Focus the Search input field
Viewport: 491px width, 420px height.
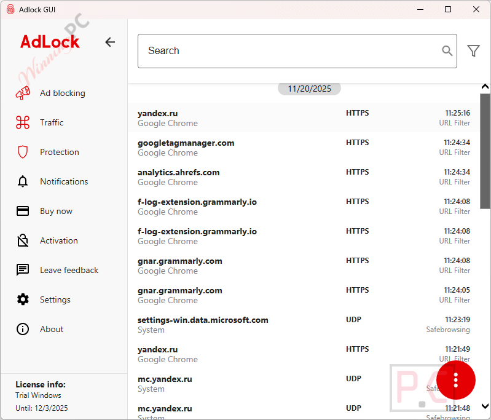click(x=297, y=51)
